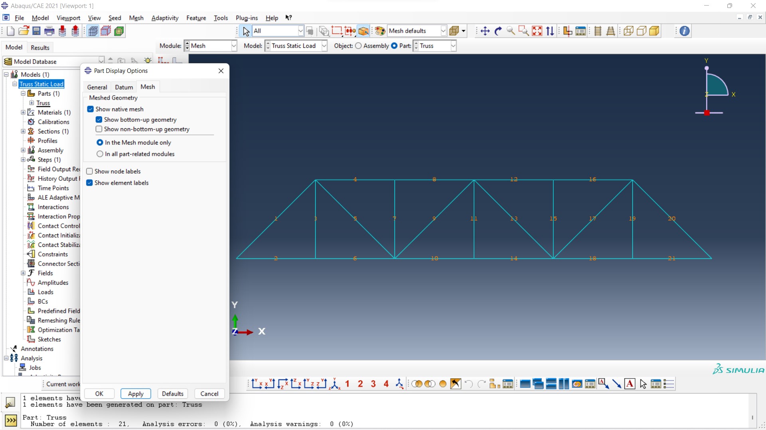Click the Apply button
Screen dimensions: 766x430
tap(136, 394)
